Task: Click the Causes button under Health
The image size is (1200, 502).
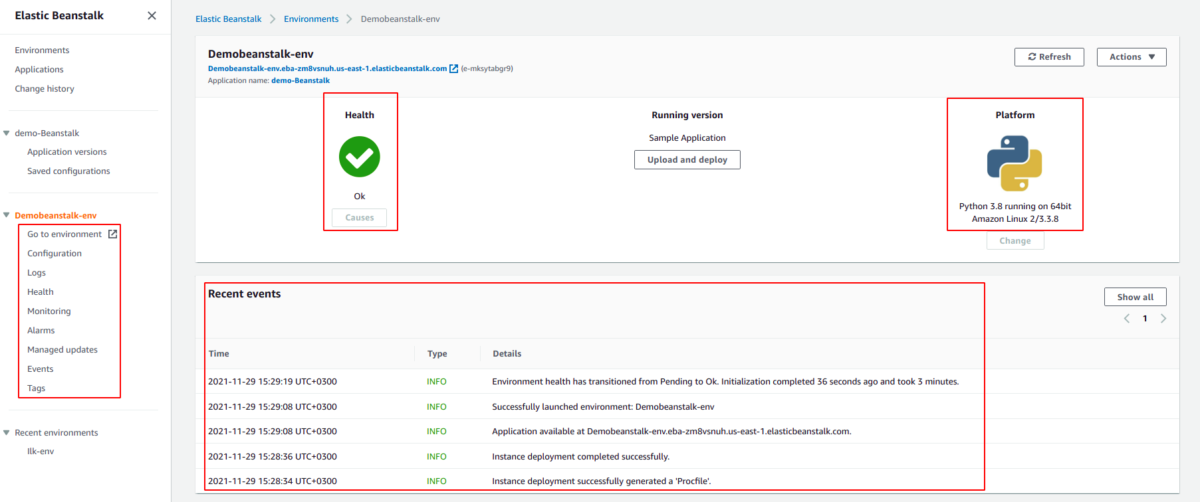Action: coord(360,218)
